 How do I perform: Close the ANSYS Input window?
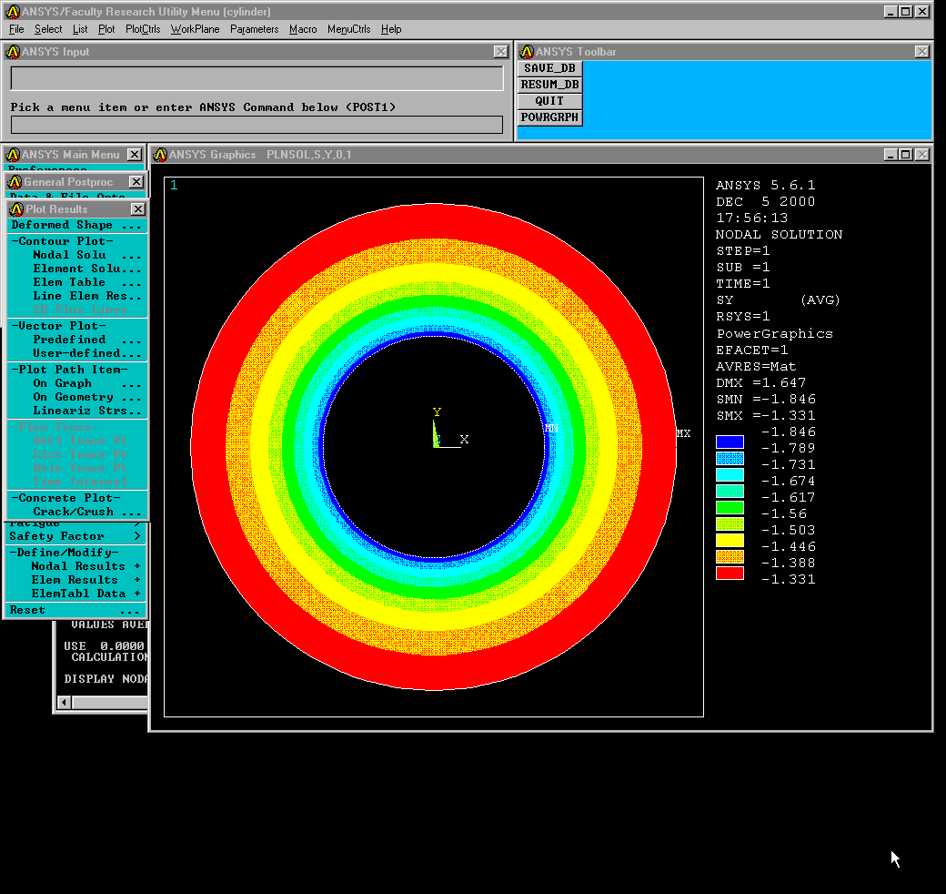point(501,52)
